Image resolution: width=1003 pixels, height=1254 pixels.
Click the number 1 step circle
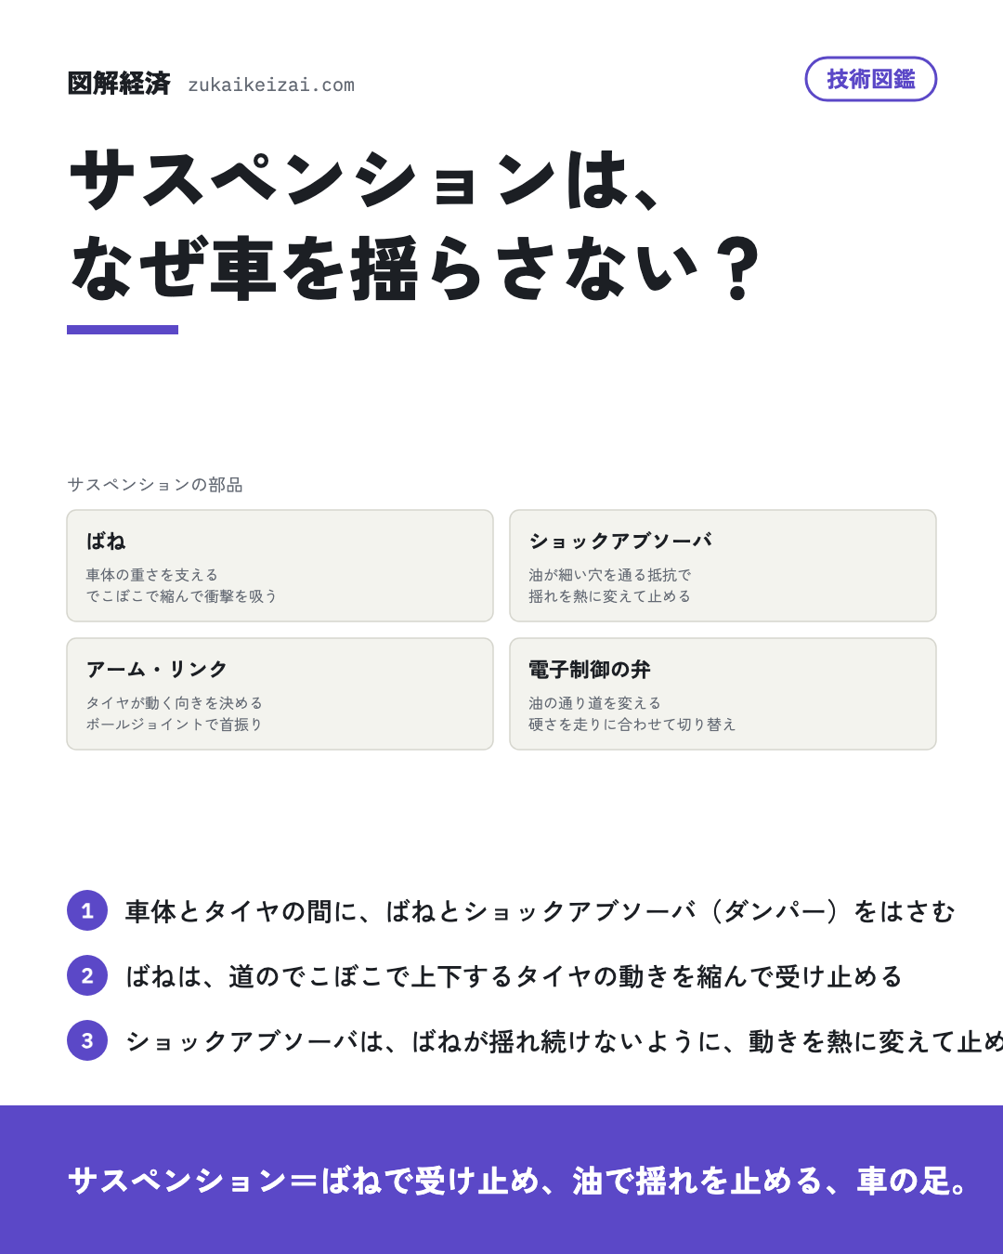pyautogui.click(x=87, y=910)
